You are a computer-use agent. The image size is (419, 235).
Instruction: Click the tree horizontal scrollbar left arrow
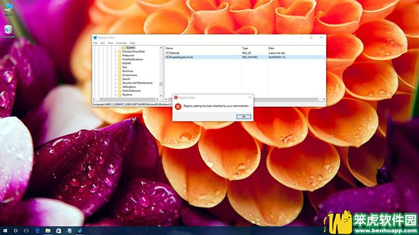coord(94,99)
